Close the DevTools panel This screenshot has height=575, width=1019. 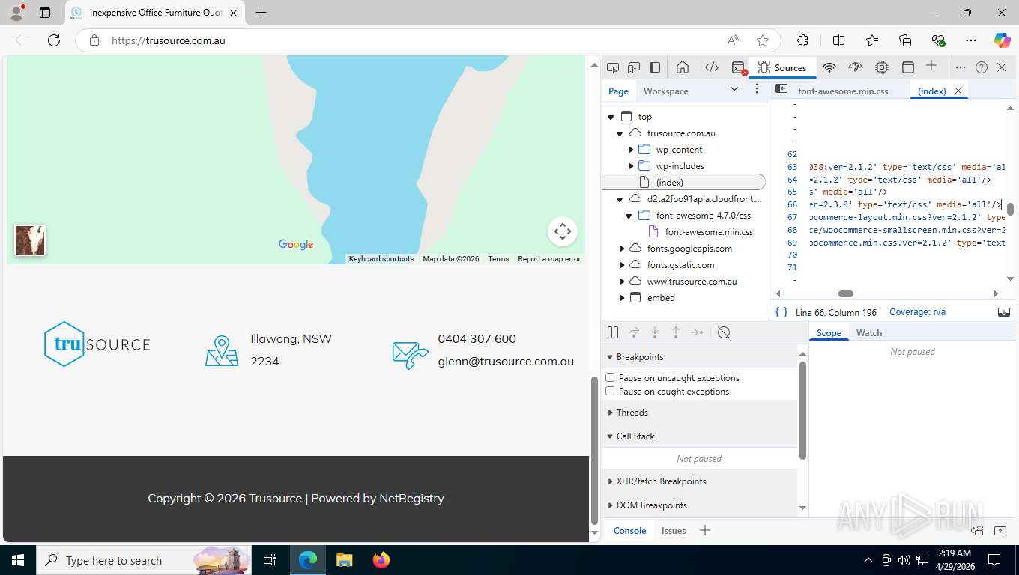pyautogui.click(x=1003, y=67)
